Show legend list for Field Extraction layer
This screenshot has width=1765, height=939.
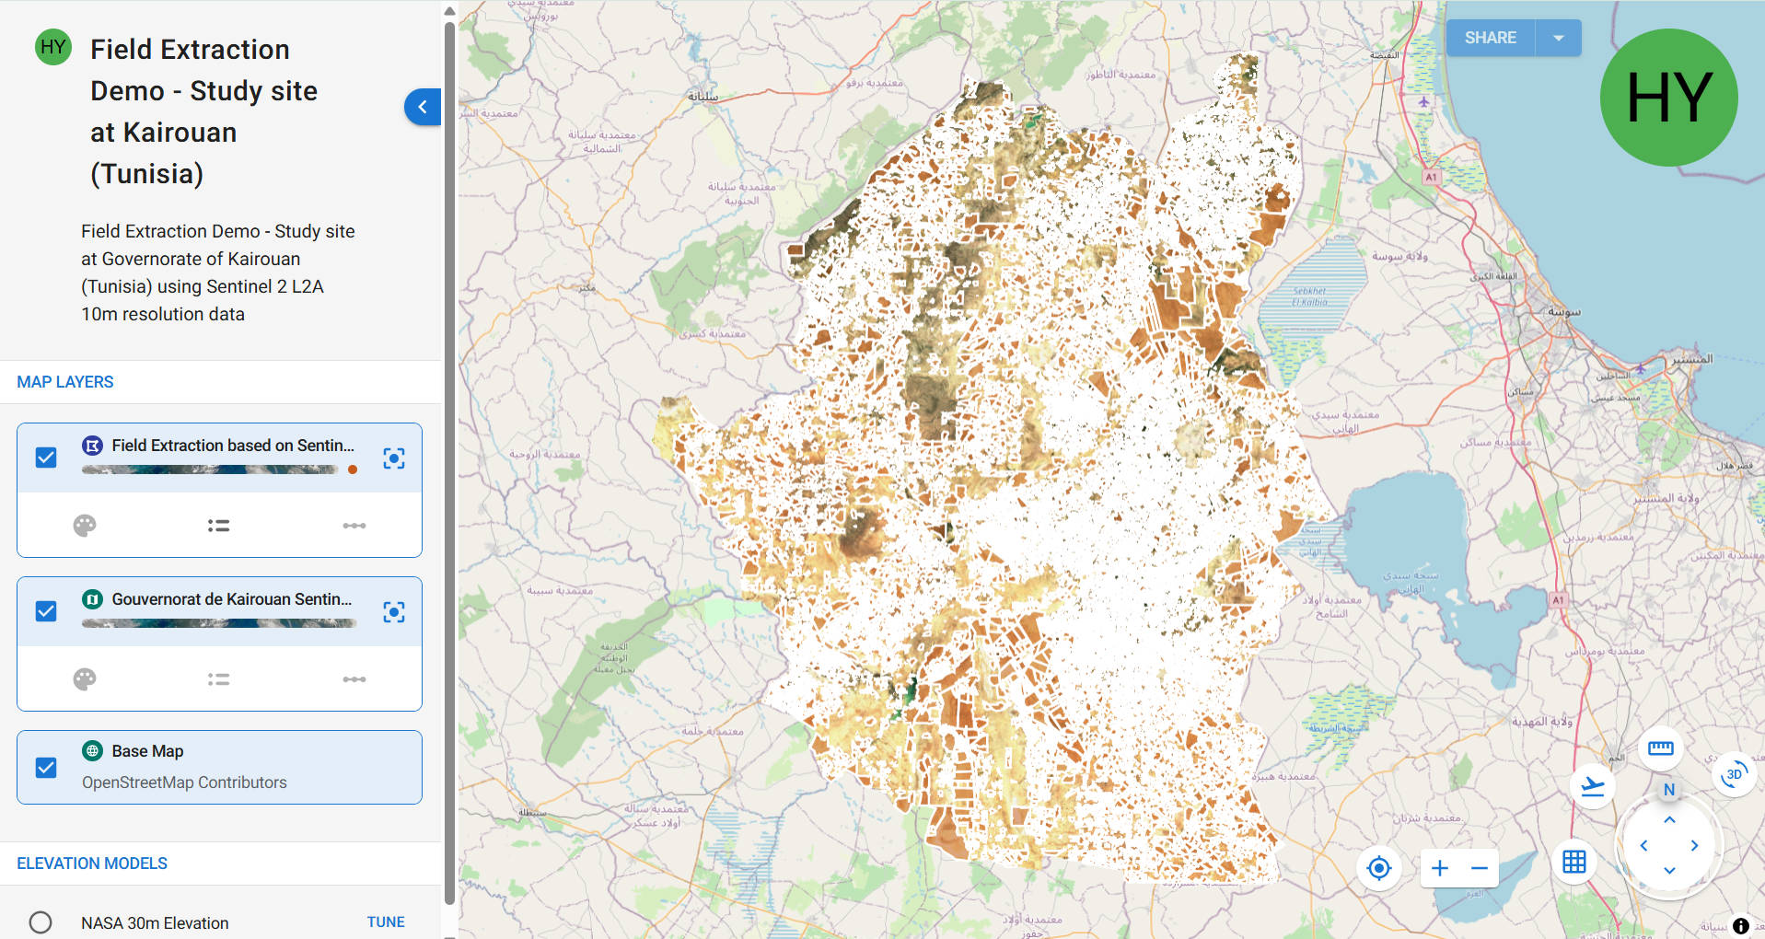(218, 526)
